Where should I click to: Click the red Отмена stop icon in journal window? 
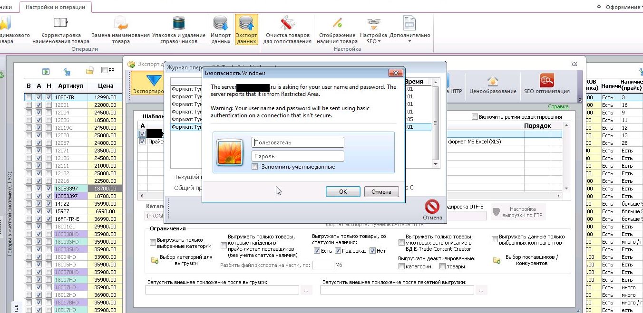point(432,206)
